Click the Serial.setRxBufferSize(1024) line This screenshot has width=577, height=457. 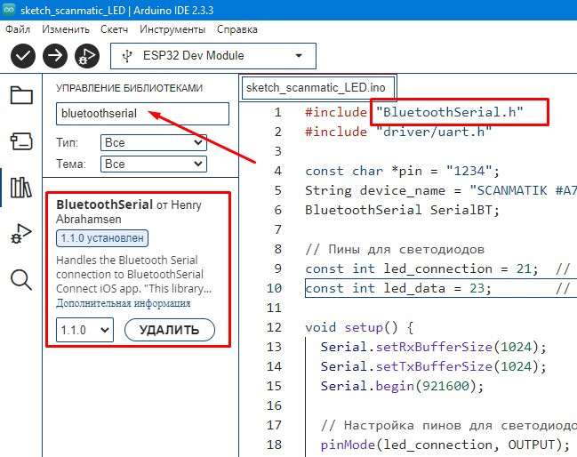pyautogui.click(x=433, y=347)
